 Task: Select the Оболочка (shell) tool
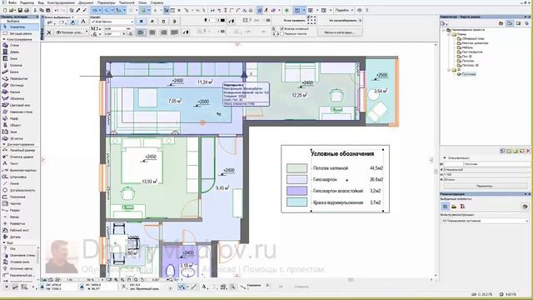(x=17, y=98)
